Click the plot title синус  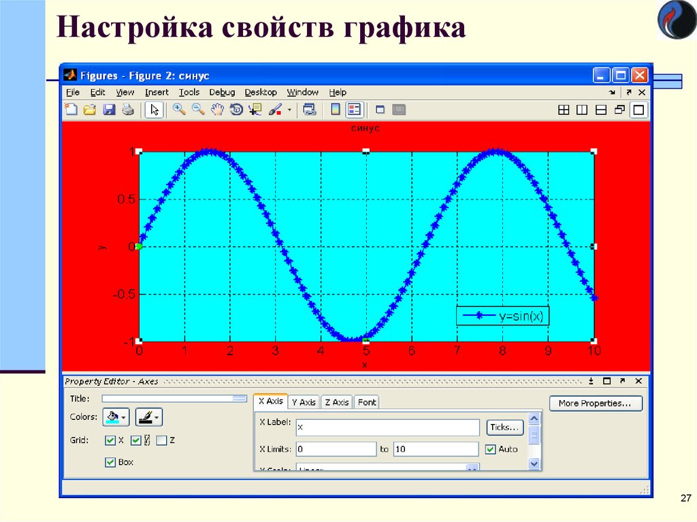click(365, 129)
